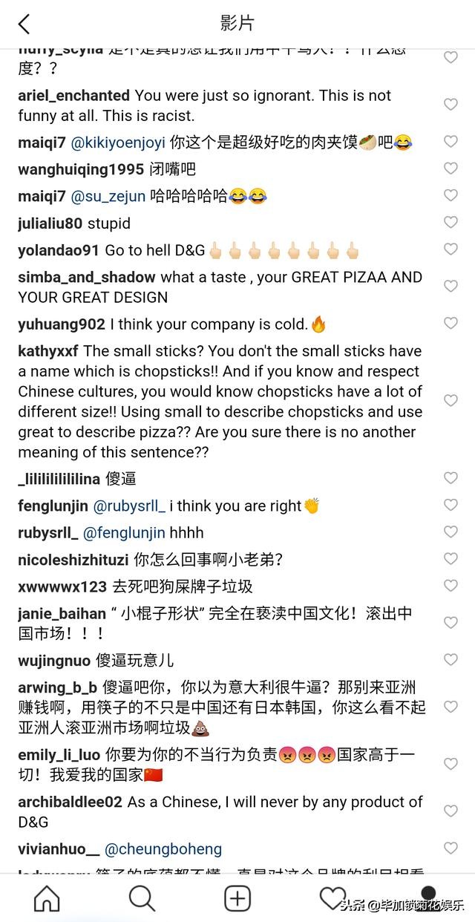Create a new post with the plus icon
Screen dimensions: 475x922
[x=237, y=898]
